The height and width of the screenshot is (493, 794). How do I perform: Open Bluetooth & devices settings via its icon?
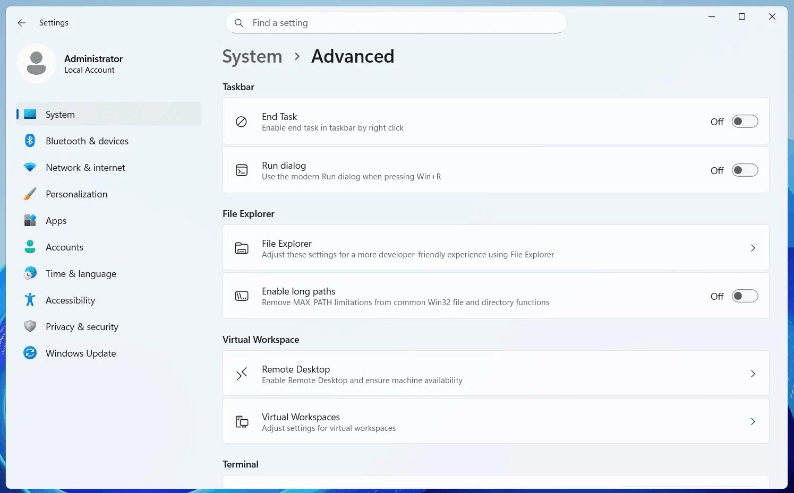coord(30,141)
